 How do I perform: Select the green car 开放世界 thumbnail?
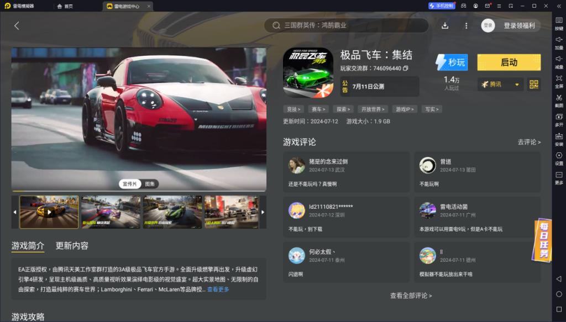(x=172, y=212)
